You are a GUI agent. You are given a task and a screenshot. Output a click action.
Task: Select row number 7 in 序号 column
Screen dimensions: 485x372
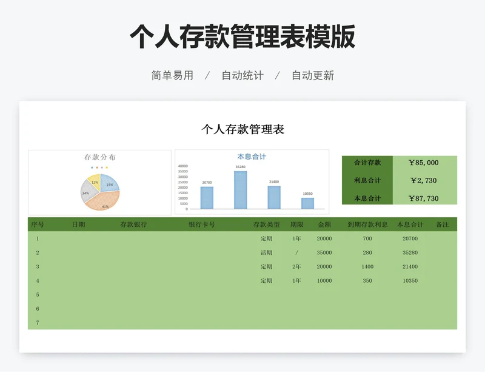click(x=38, y=322)
